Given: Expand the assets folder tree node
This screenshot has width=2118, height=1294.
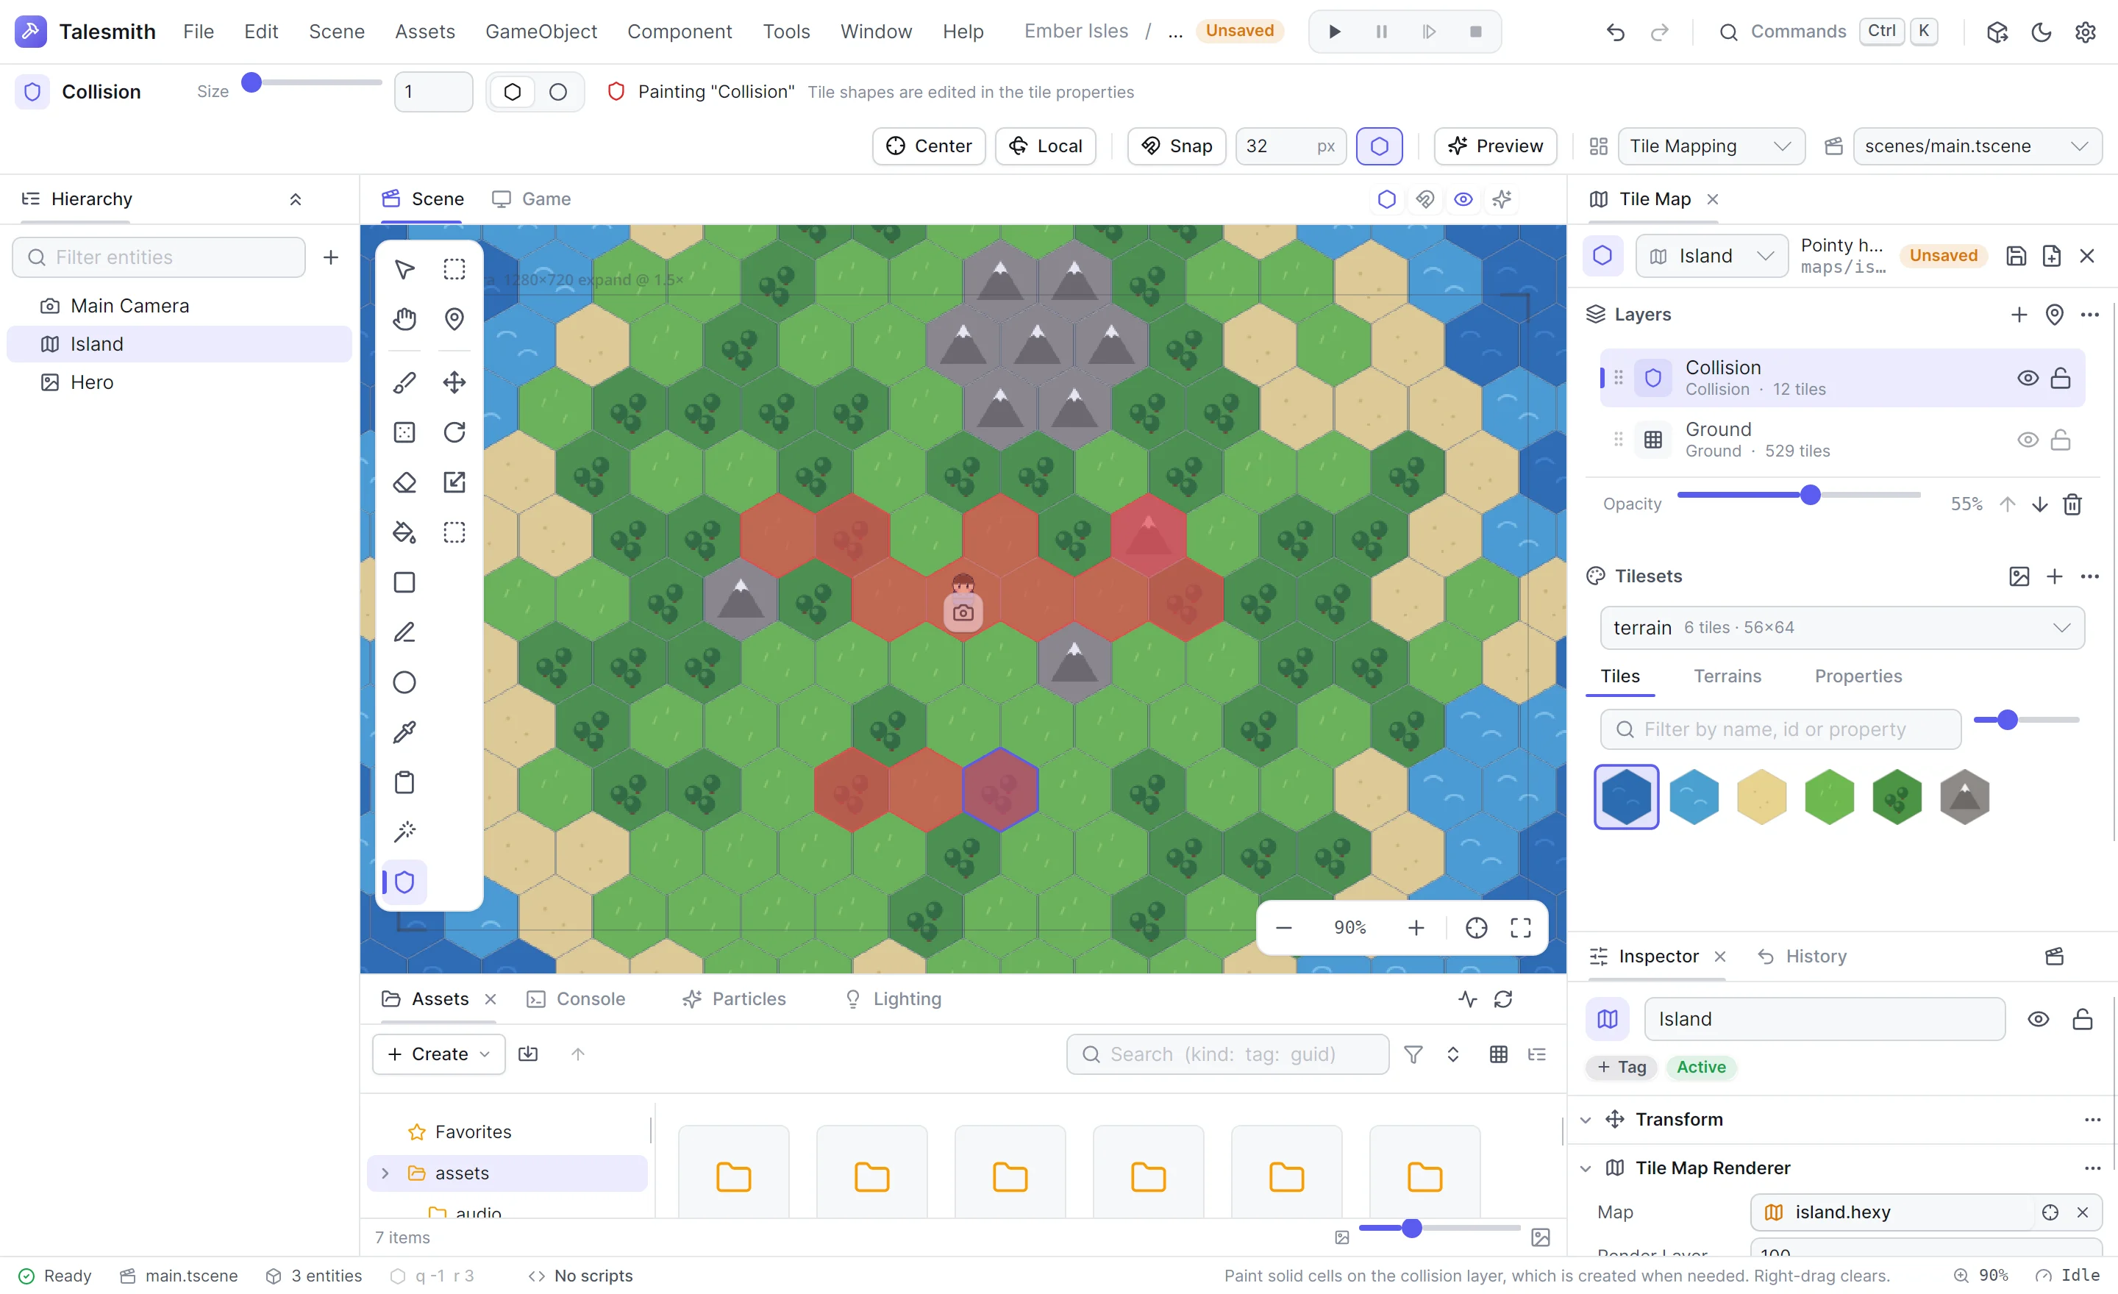Looking at the screenshot, I should coord(385,1173).
